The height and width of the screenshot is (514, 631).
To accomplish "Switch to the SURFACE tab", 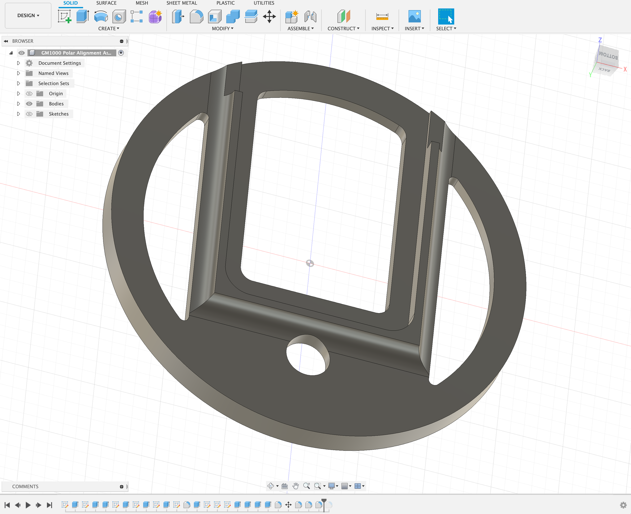I will click(x=106, y=3).
